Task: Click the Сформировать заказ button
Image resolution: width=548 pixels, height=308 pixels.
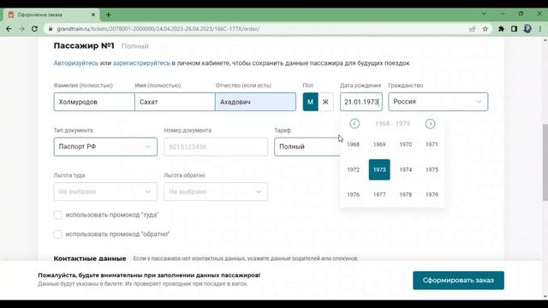Action: click(x=458, y=281)
